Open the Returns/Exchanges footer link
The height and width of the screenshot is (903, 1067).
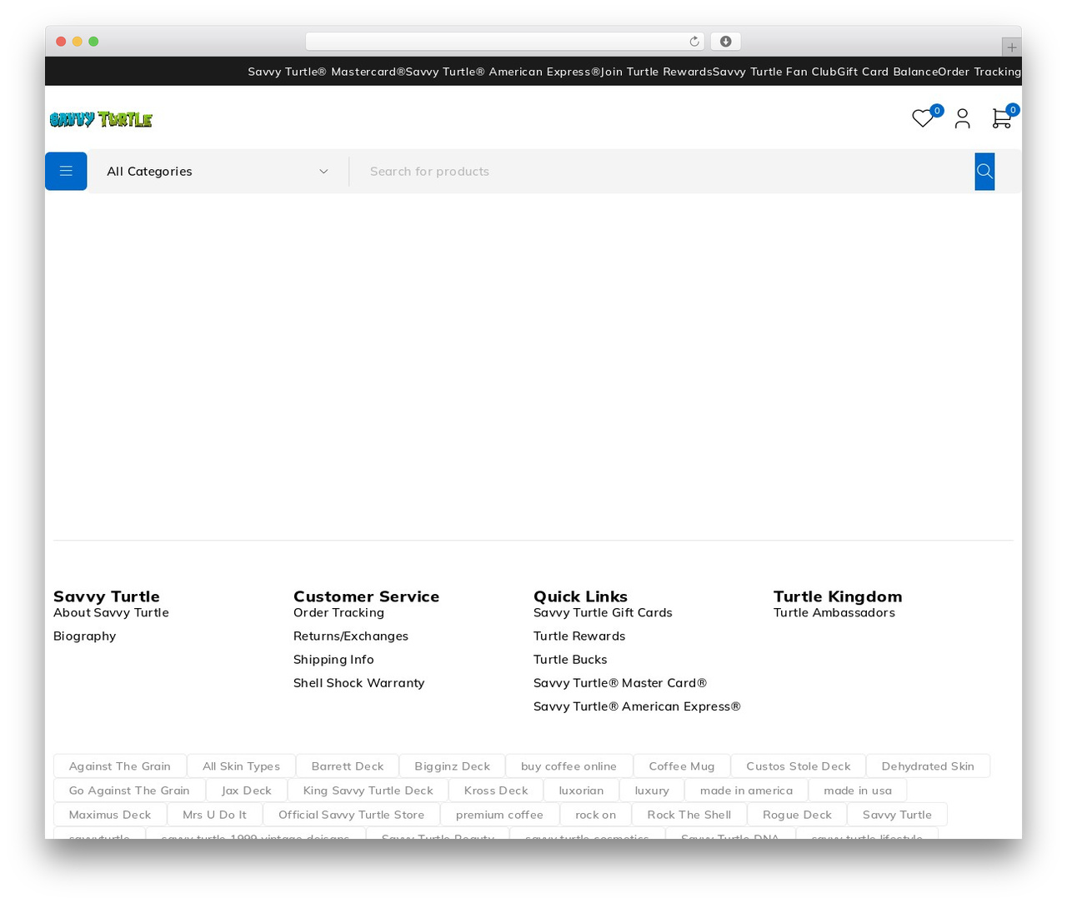point(351,636)
